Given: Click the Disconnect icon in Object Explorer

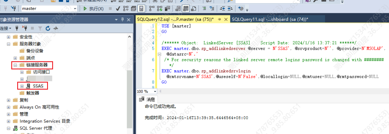Looking at the screenshot, I should pos(25,28).
